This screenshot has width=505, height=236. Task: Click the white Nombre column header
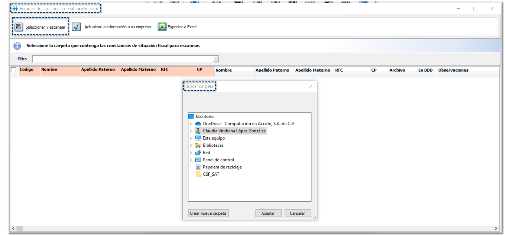234,72
